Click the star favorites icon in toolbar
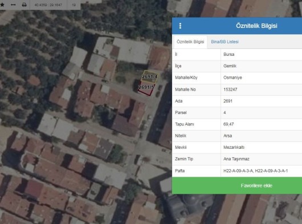The width and height of the screenshot is (302, 224). pyautogui.click(x=2, y=5)
